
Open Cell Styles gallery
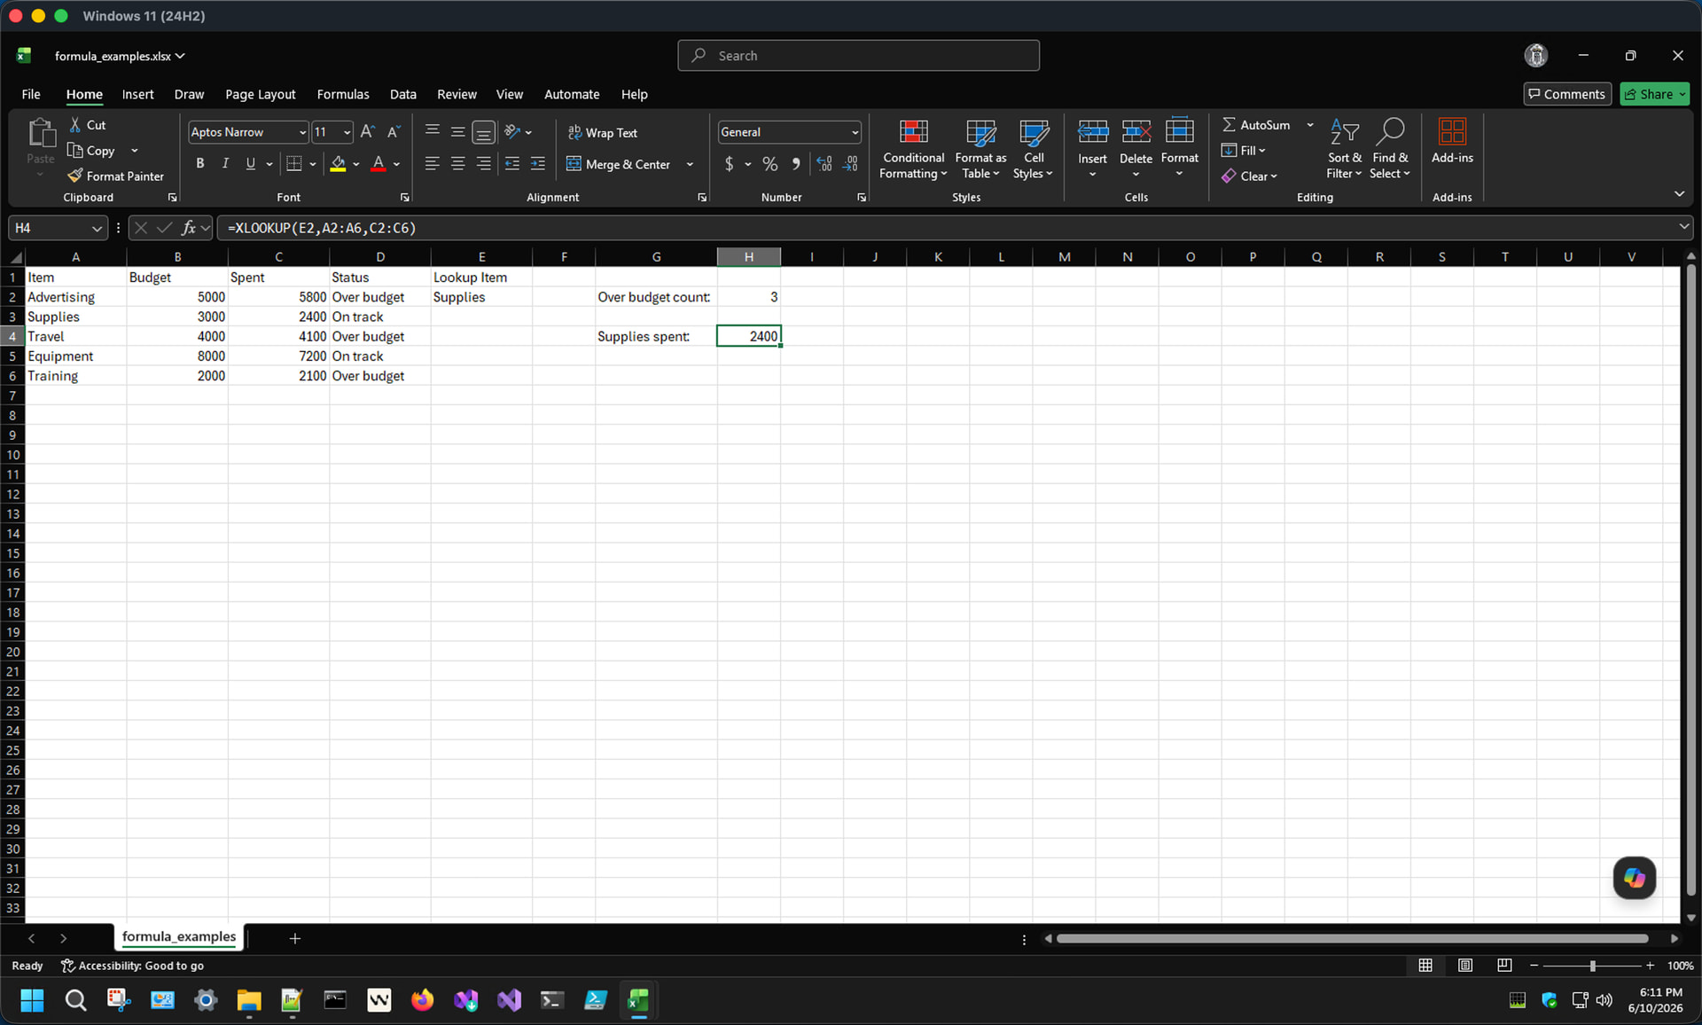click(1034, 149)
